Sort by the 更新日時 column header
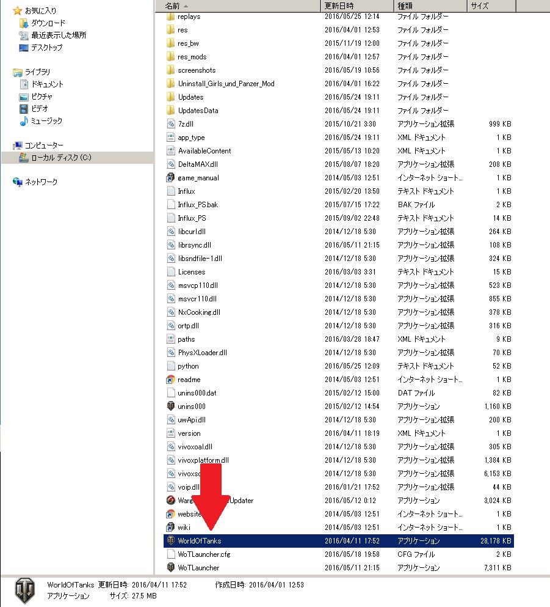The image size is (550, 607). [357, 6]
